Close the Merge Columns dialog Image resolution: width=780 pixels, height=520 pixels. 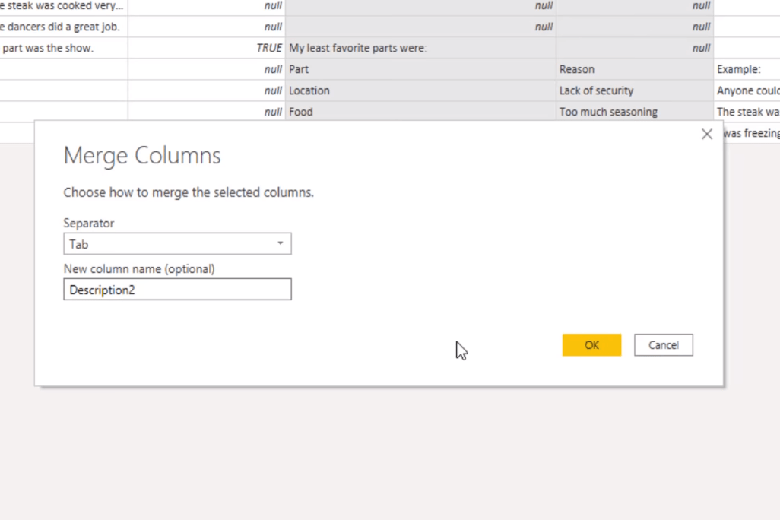[x=707, y=134]
